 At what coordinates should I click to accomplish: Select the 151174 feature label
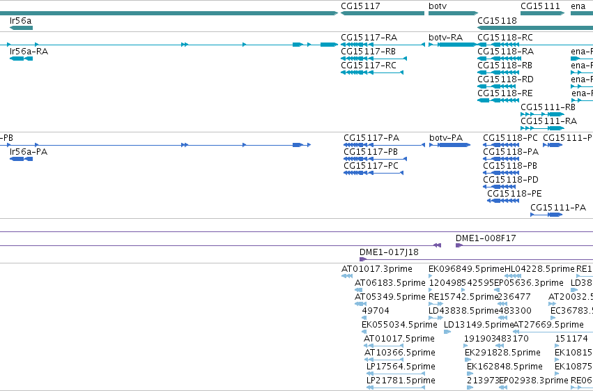point(571,339)
